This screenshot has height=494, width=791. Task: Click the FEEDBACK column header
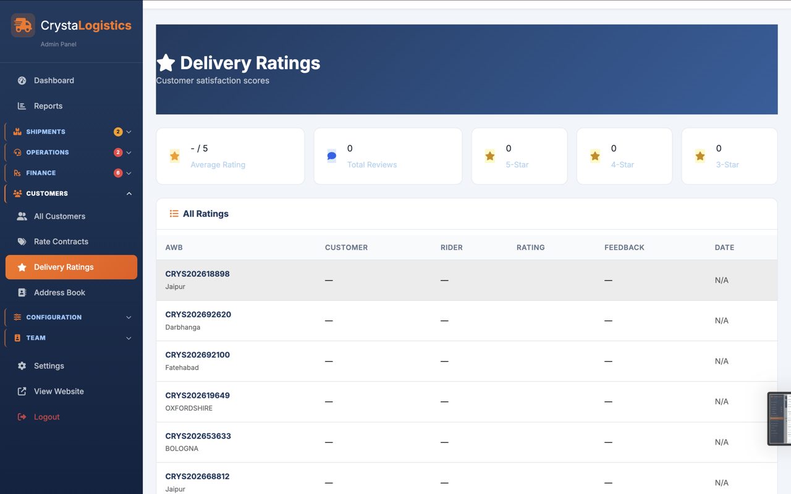624,248
